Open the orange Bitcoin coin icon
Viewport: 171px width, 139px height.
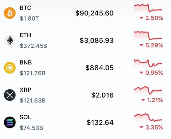[10, 13]
